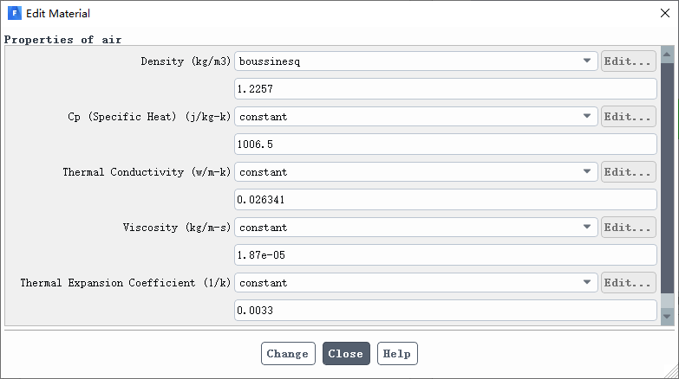Click the density value field 1.2257
The image size is (679, 379).
(x=446, y=89)
